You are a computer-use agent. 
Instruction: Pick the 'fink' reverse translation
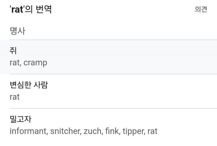click(x=112, y=131)
